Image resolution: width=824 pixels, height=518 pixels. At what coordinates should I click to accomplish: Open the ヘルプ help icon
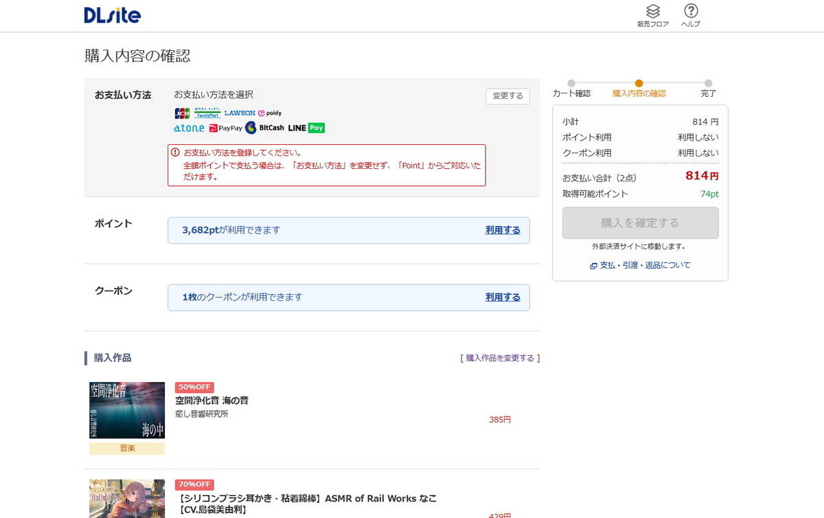click(691, 15)
